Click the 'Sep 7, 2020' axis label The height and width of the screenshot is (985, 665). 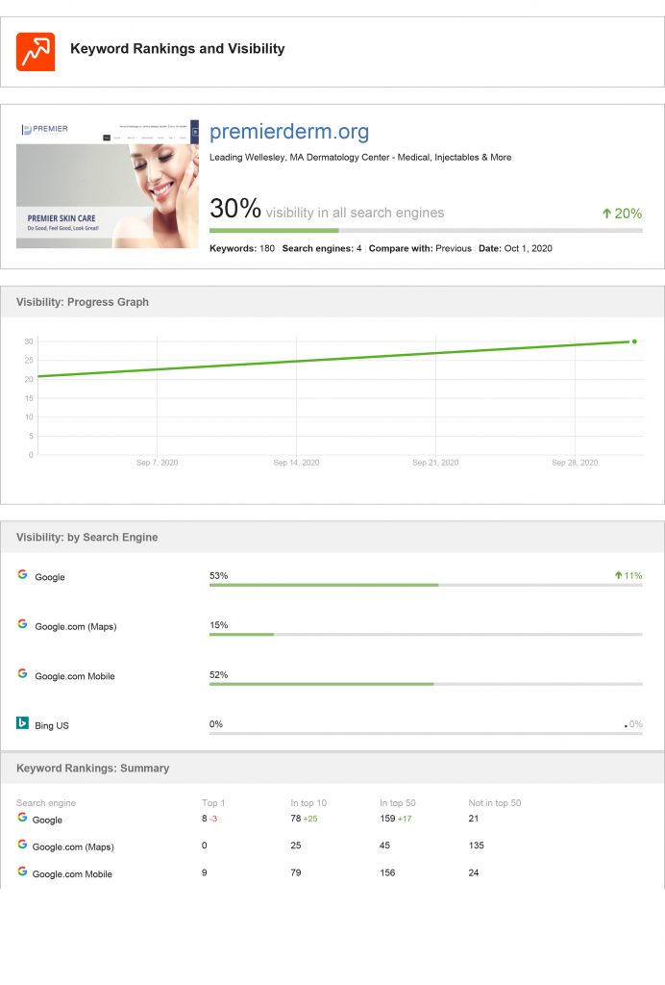point(157,463)
